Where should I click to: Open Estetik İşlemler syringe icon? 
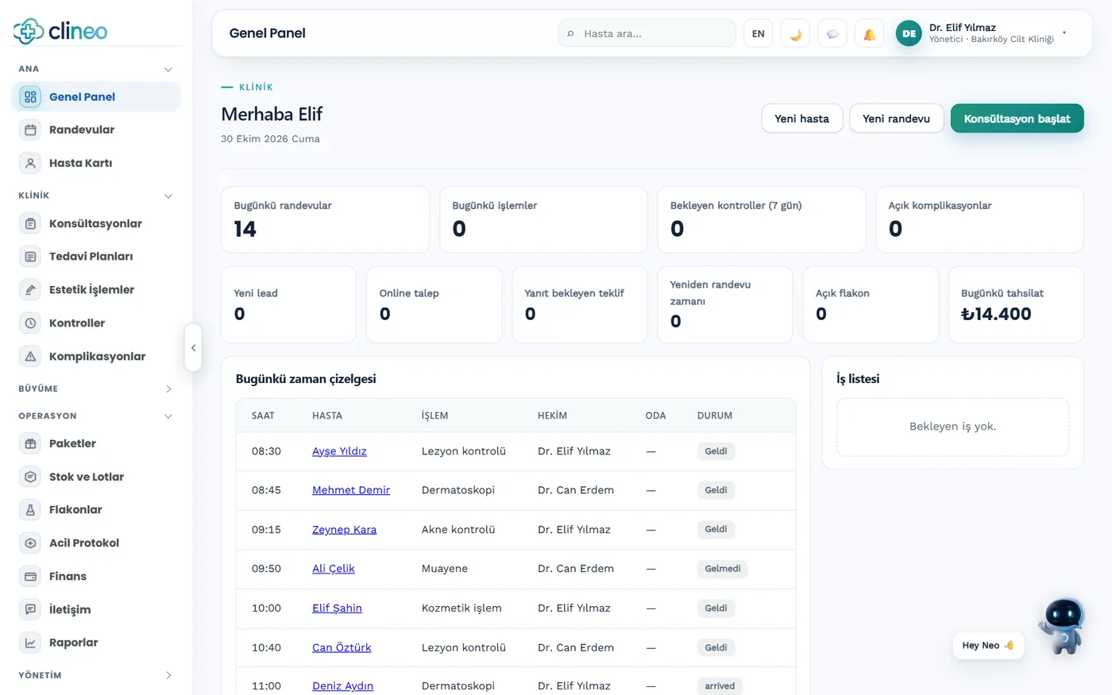pos(30,290)
